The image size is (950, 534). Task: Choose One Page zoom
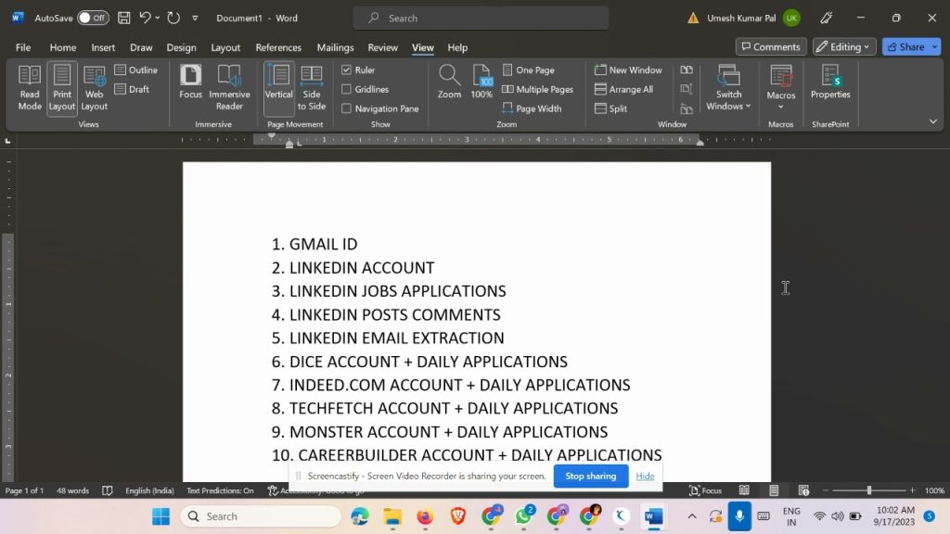[x=528, y=70]
